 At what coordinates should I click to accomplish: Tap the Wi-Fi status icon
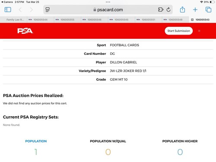pos(201,2)
